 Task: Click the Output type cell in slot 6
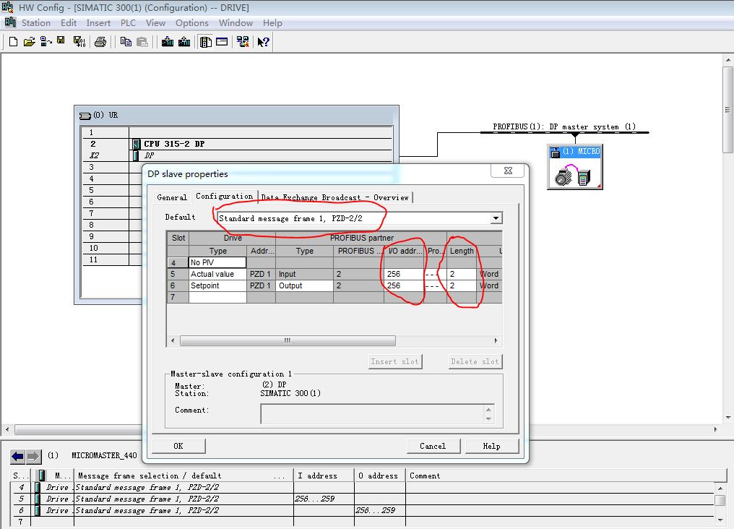pyautogui.click(x=304, y=285)
